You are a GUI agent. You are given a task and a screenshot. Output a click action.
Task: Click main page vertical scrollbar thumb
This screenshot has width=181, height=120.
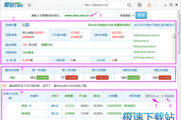[x=179, y=33]
